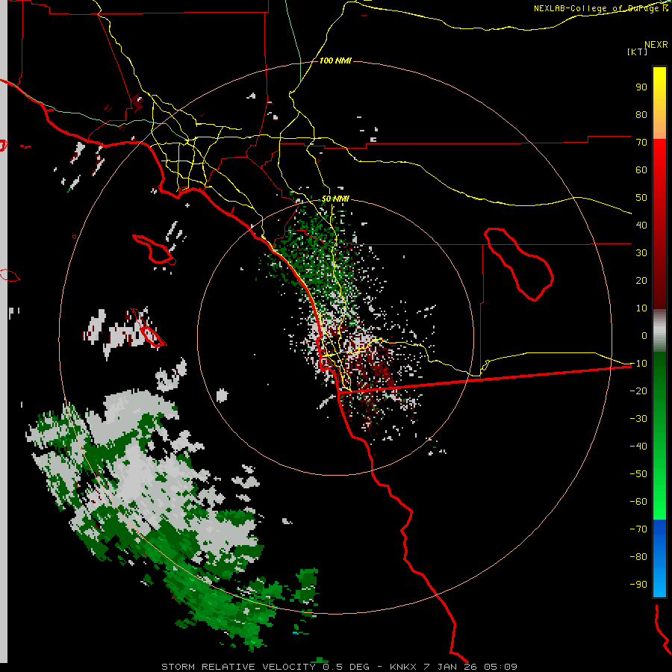Select the gray zero-velocity segment of color bar

click(659, 331)
